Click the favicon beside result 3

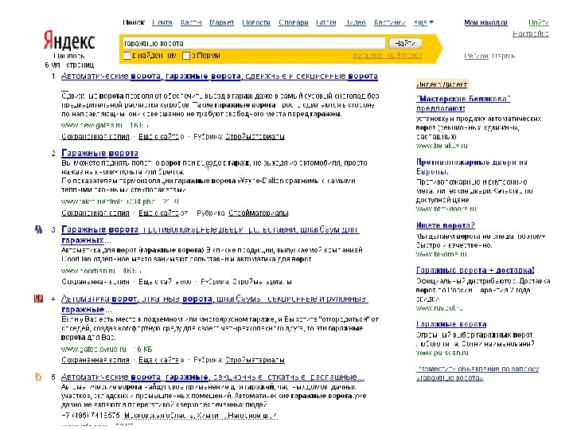38,229
